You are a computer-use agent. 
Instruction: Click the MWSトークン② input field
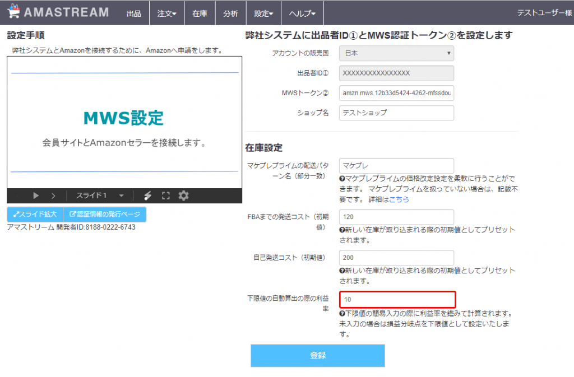click(396, 93)
